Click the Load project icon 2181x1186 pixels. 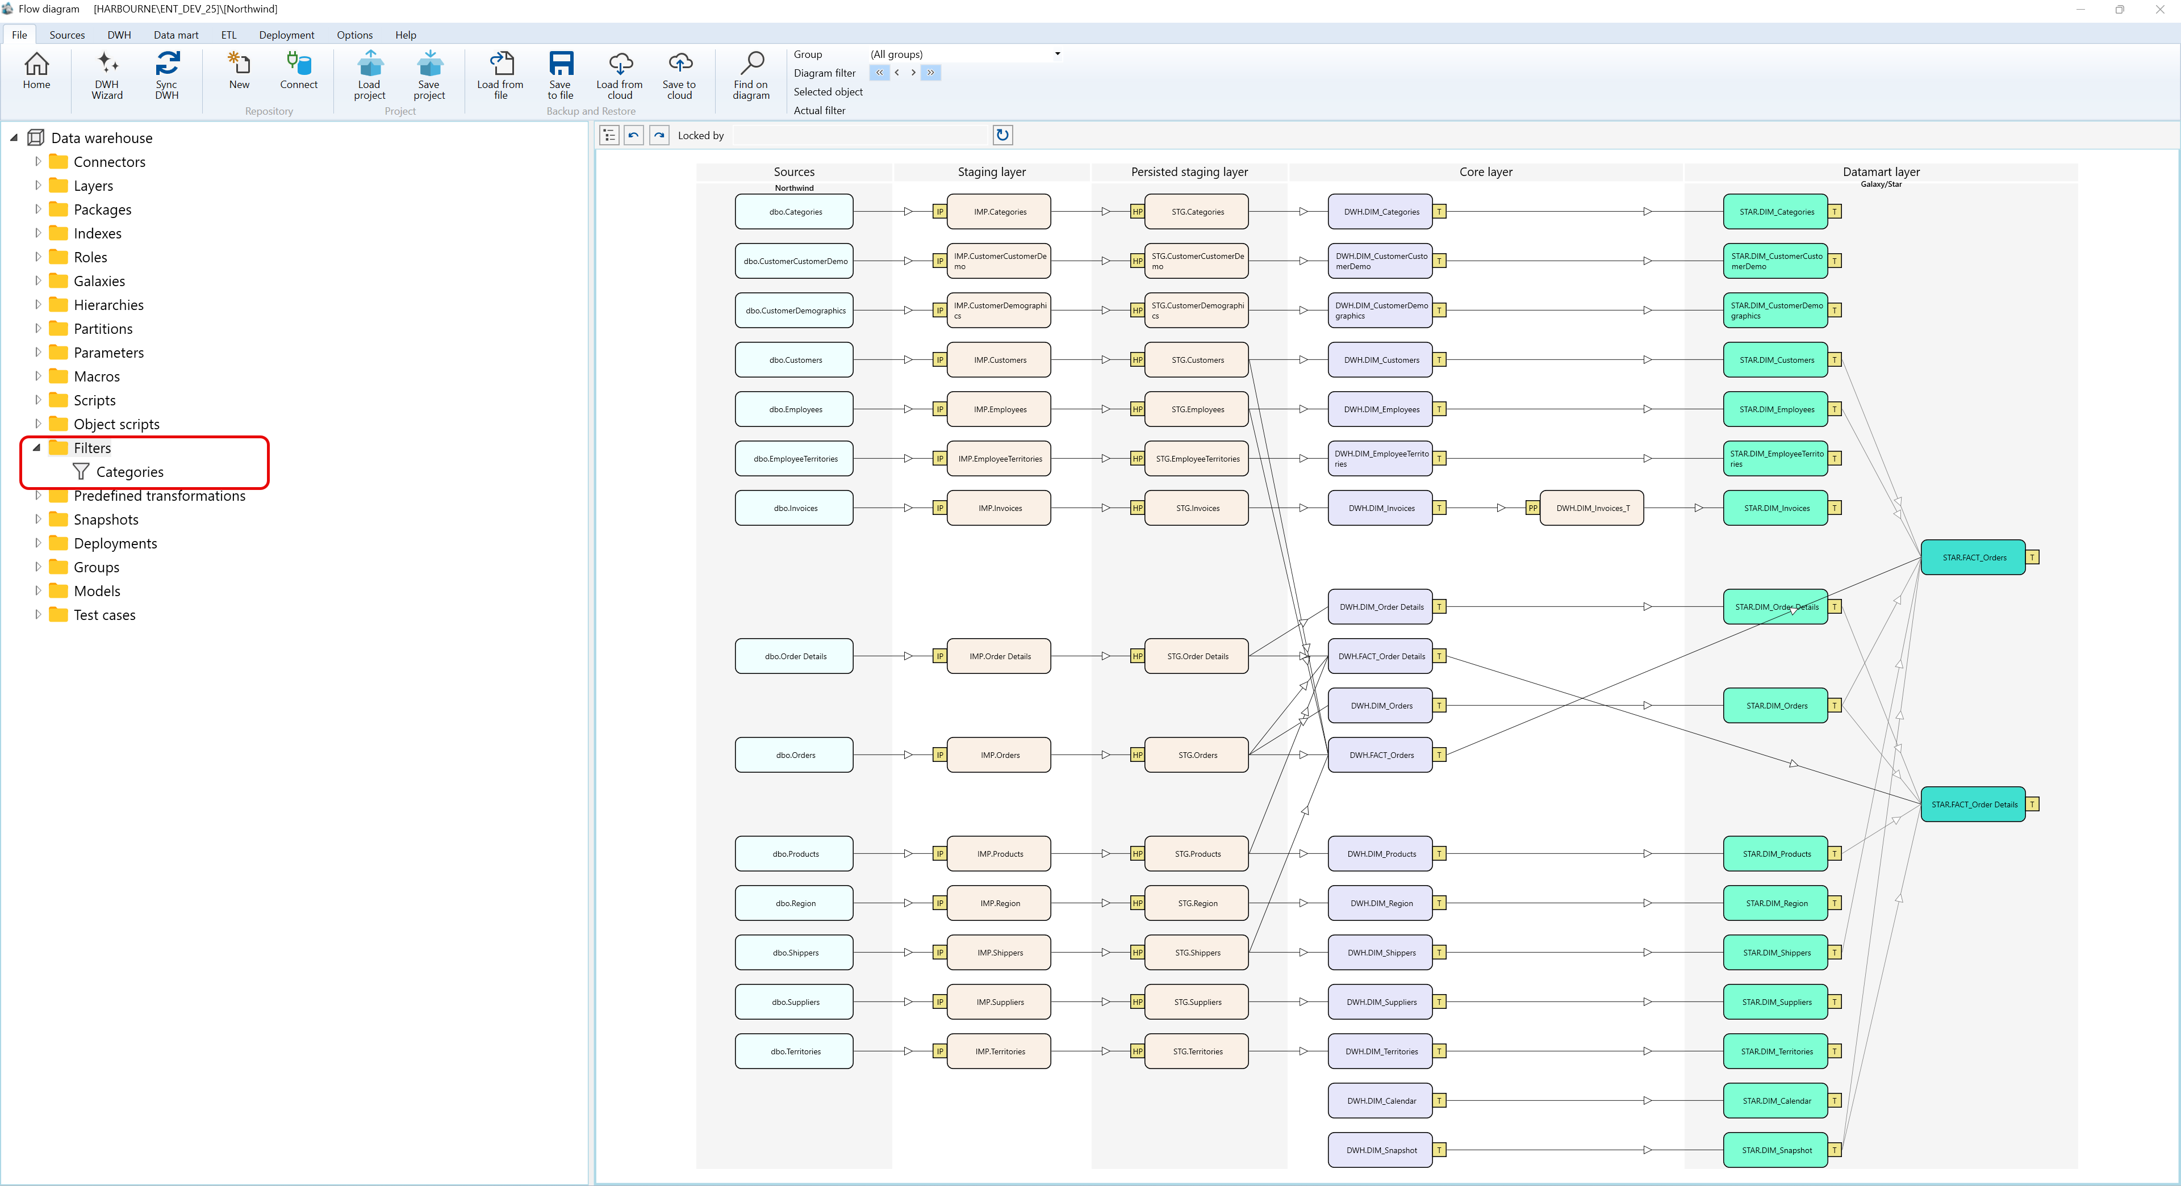coord(369,76)
